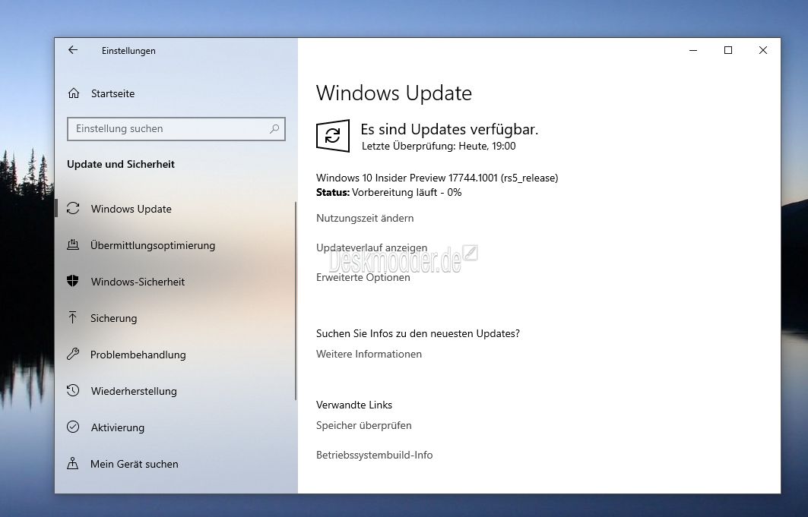Click the Letzte Überprüfung: Heute, 19:00 text

(439, 146)
